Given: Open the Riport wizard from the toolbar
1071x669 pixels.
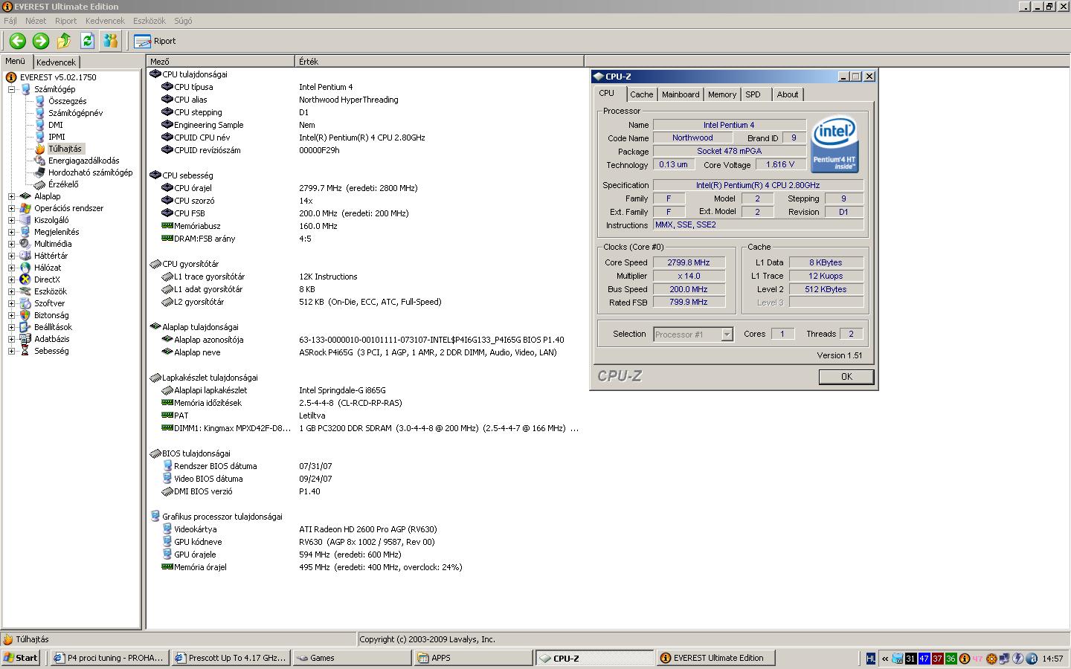Looking at the screenshot, I should tap(155, 41).
